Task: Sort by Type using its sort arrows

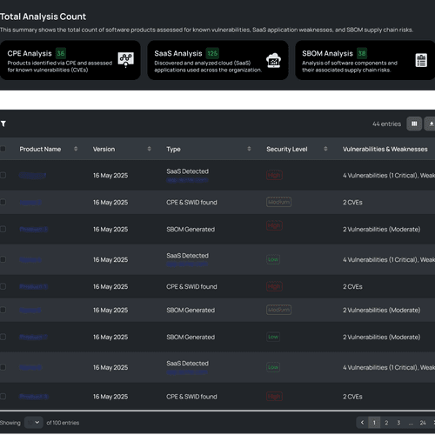Action: tap(249, 149)
